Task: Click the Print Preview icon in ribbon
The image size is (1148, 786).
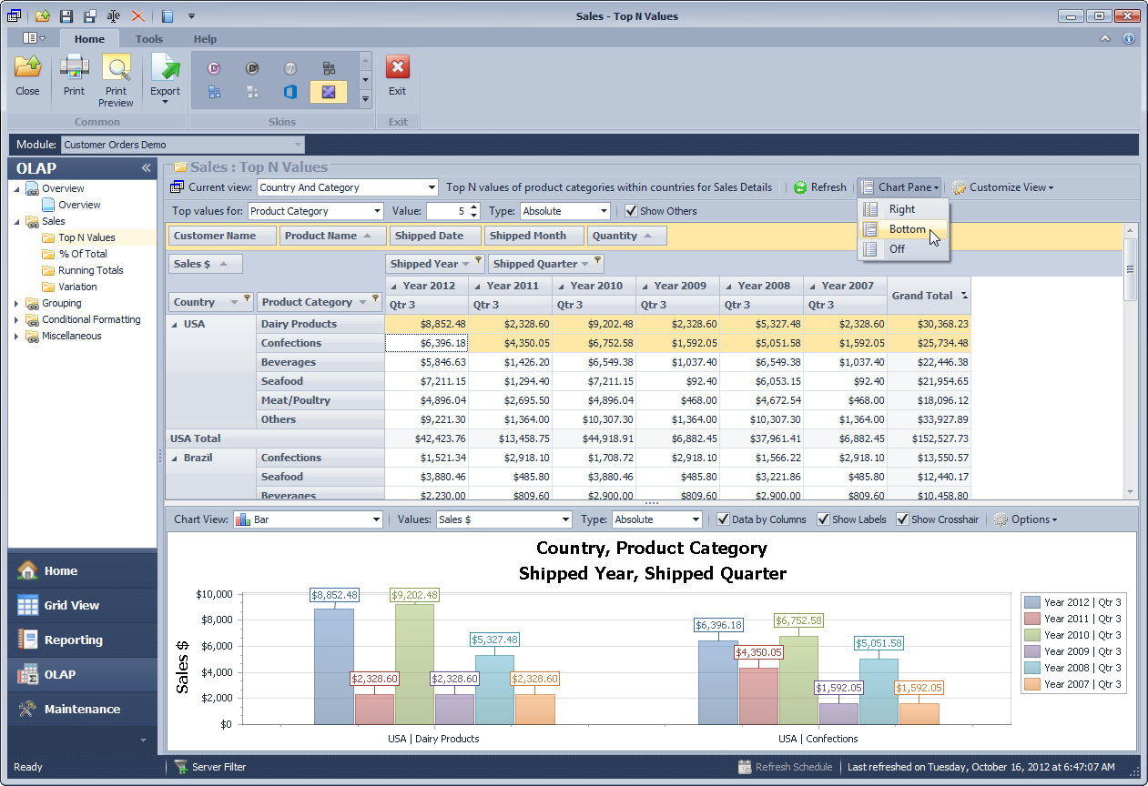Action: click(x=116, y=69)
